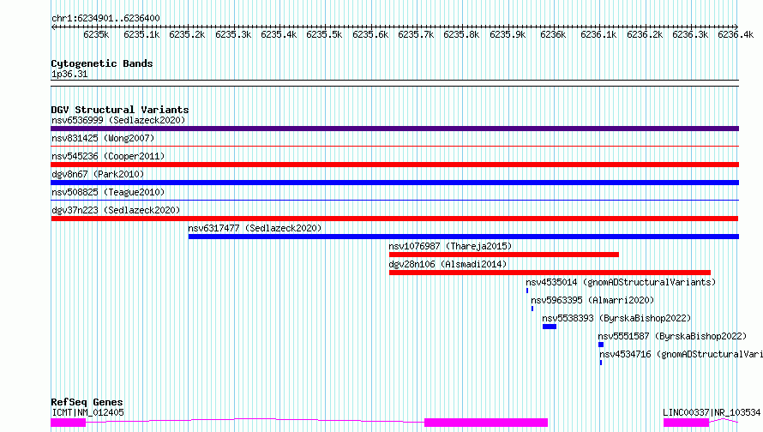Viewport: 763px width, 432px height.
Task: Click the 1p36.31 band label
Action: [69, 74]
